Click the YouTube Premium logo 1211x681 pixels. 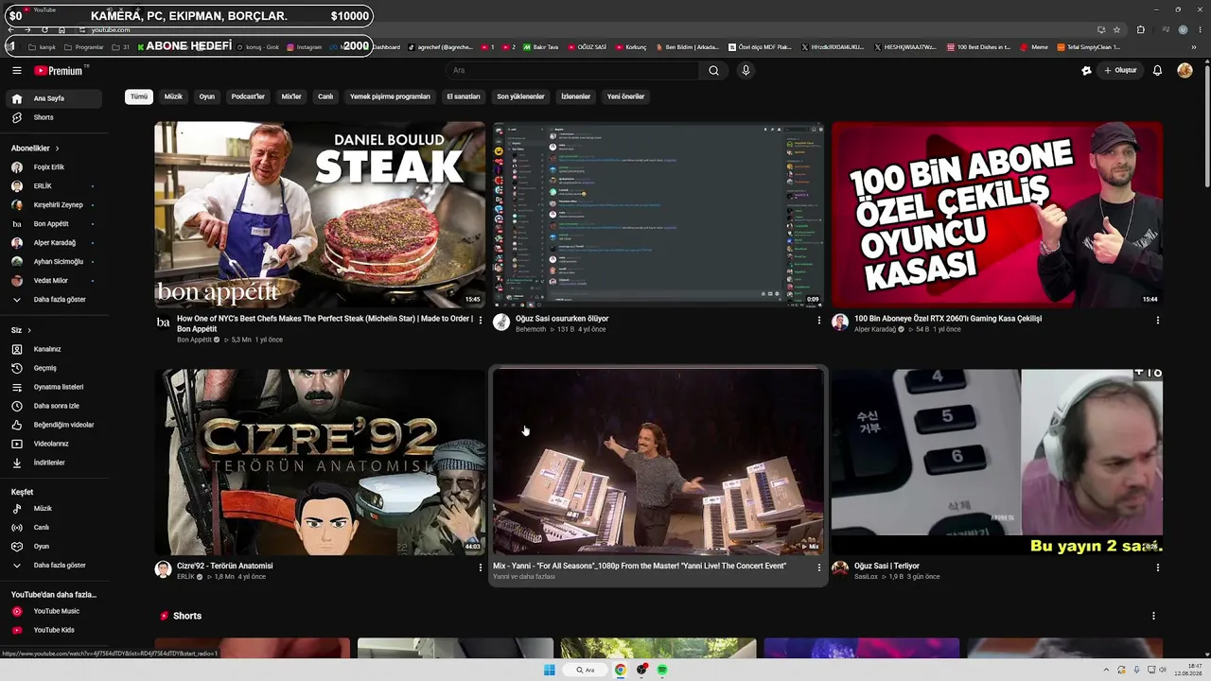59,70
